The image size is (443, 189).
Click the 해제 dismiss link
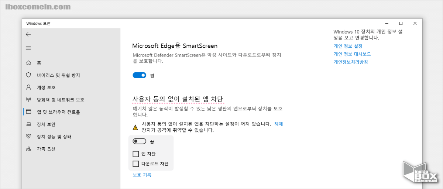pos(278,124)
